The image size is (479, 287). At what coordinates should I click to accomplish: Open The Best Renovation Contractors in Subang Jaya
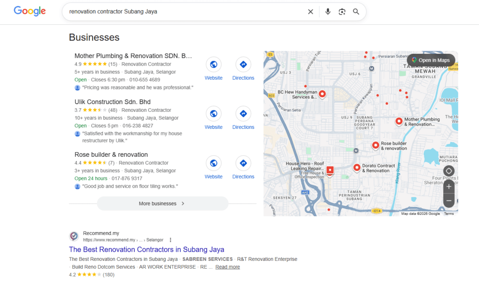(x=146, y=250)
